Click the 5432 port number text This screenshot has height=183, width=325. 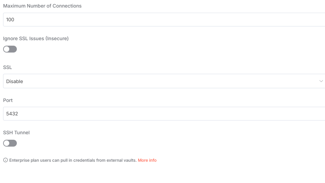(12, 114)
